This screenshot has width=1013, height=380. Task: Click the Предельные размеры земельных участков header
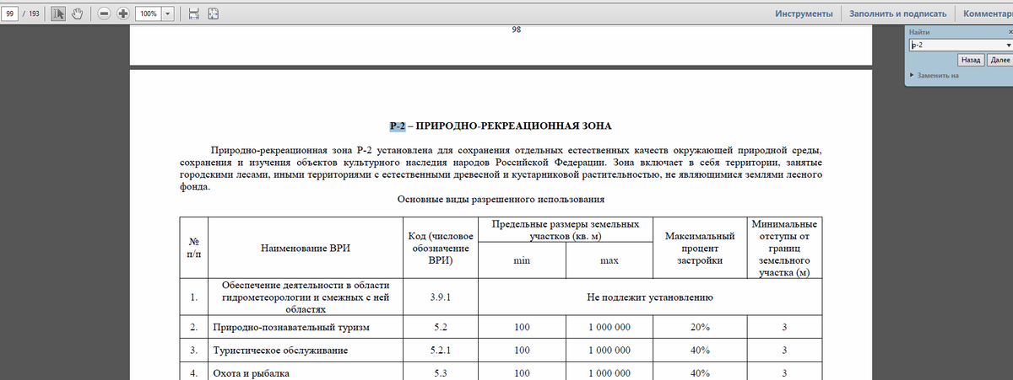[x=565, y=231]
